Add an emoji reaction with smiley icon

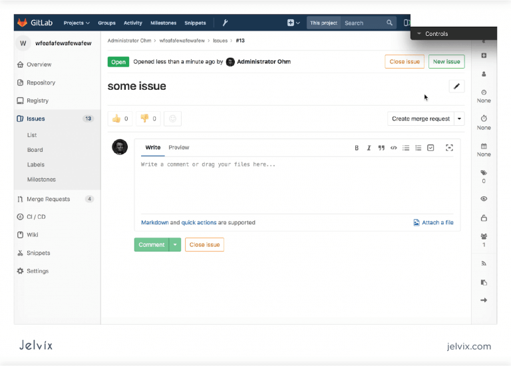tap(173, 118)
